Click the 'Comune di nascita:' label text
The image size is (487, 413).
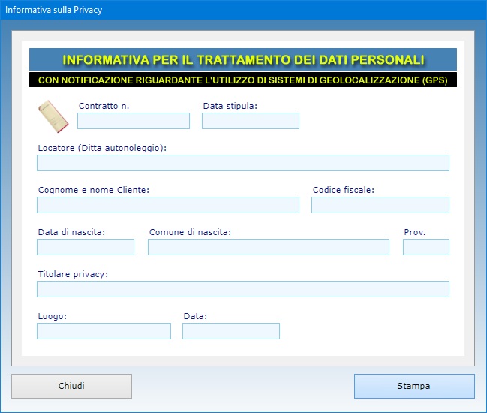189,232
